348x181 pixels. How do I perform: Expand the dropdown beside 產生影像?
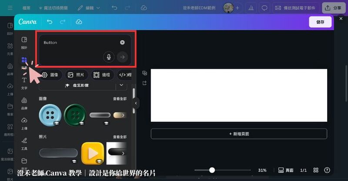121,85
